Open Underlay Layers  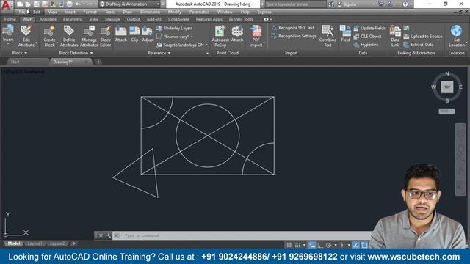pyautogui.click(x=175, y=28)
